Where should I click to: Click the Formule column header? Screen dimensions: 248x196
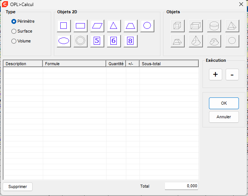[x=74, y=64]
